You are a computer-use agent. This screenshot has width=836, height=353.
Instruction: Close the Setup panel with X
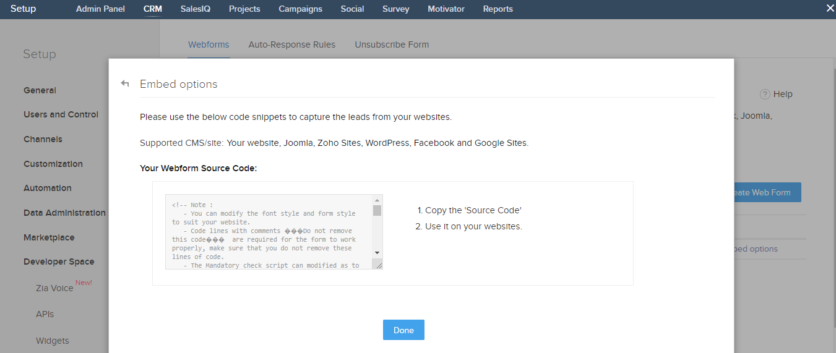(830, 8)
